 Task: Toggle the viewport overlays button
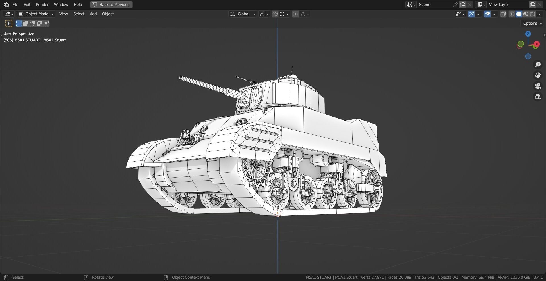487,14
